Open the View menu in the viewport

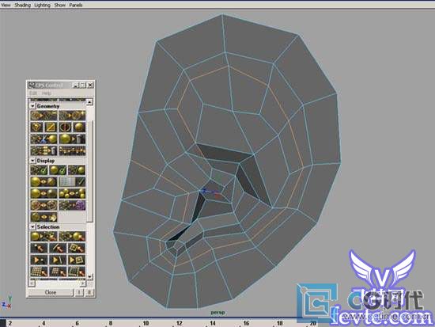pos(6,5)
